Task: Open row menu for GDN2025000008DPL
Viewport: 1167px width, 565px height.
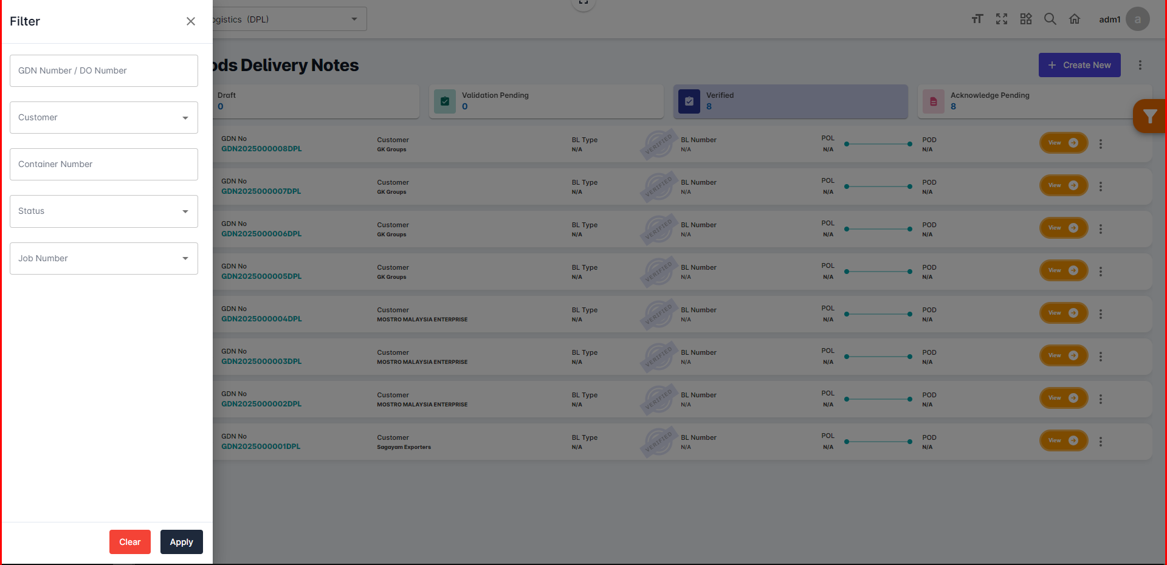Action: [x=1100, y=144]
